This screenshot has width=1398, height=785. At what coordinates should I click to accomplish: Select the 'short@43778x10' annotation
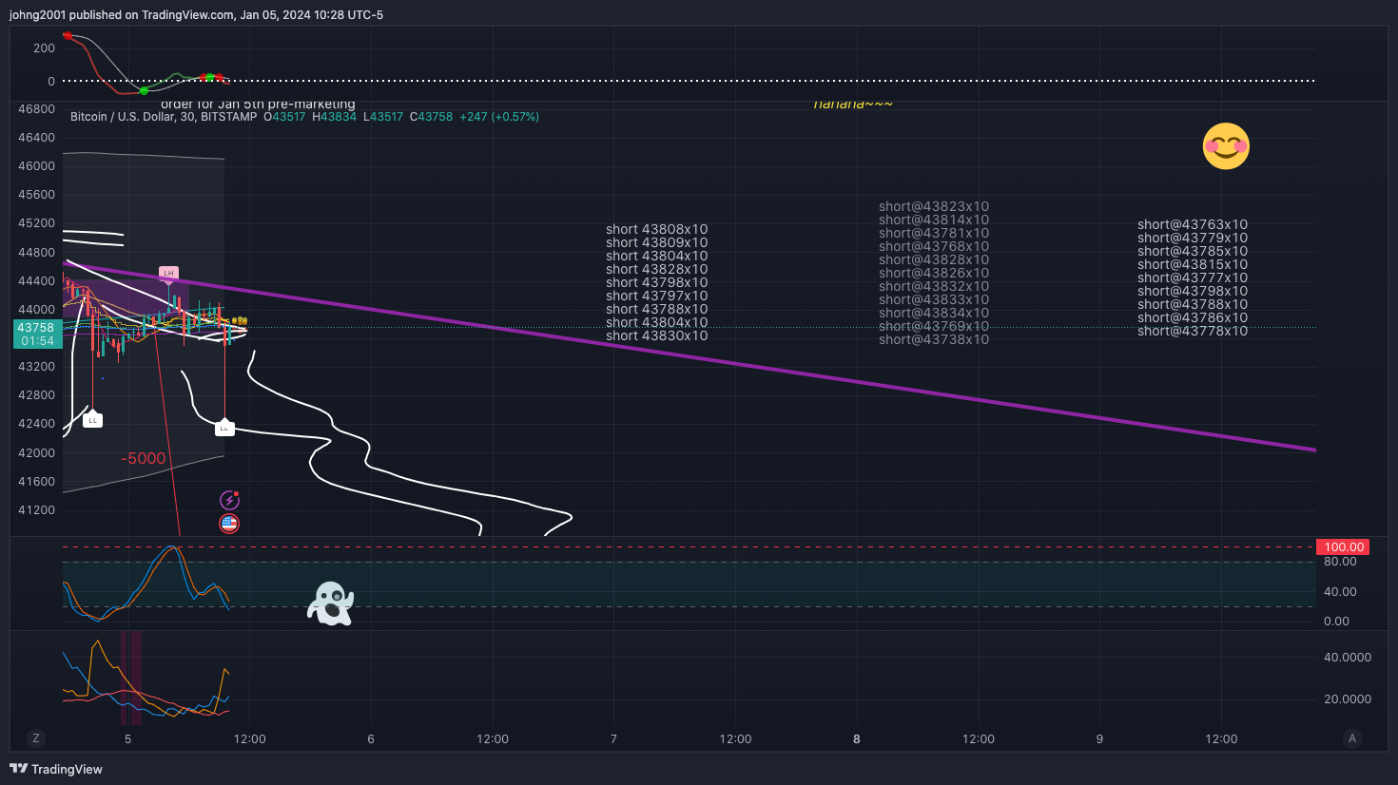click(1193, 331)
